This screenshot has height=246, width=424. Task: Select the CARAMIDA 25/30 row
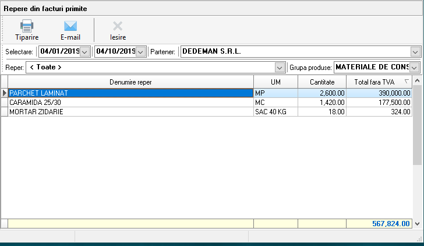(x=130, y=102)
